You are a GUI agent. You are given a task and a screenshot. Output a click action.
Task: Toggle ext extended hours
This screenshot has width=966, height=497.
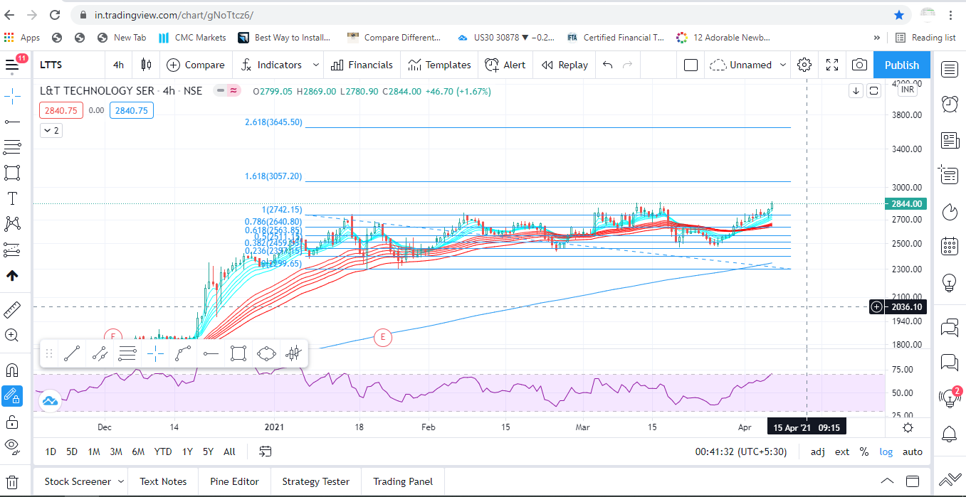click(x=842, y=451)
